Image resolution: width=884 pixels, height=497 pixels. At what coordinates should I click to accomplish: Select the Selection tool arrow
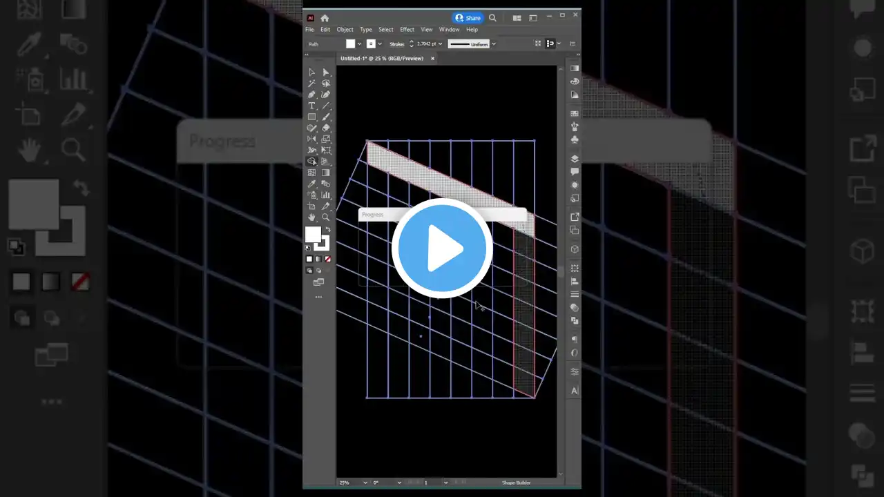311,72
